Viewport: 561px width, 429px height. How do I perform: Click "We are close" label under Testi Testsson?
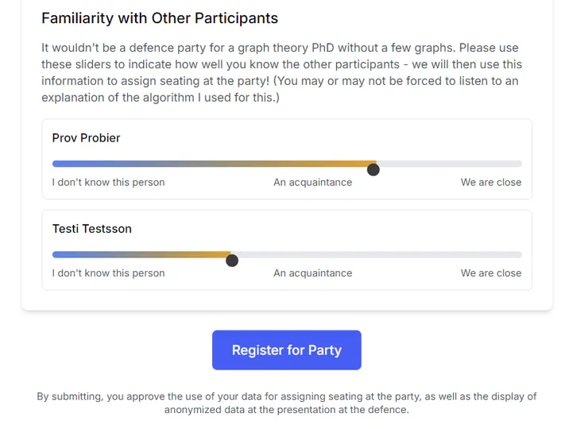pyautogui.click(x=491, y=272)
